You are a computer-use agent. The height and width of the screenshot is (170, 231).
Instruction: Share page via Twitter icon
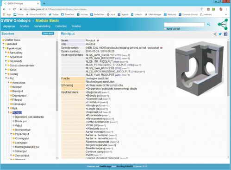tap(220, 34)
